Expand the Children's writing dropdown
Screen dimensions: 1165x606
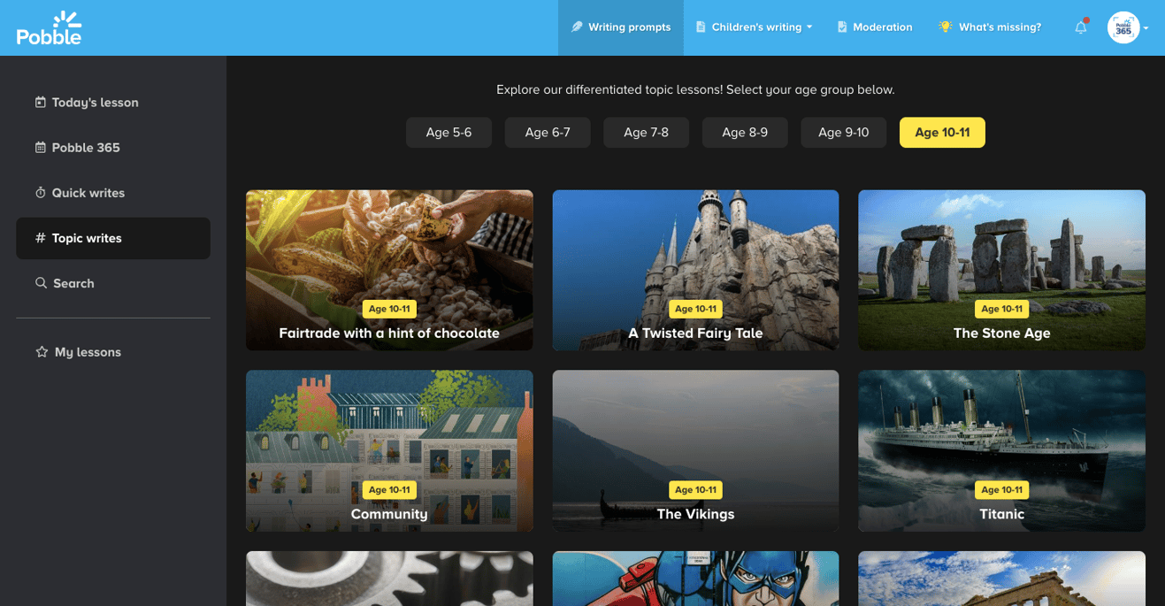tap(755, 27)
